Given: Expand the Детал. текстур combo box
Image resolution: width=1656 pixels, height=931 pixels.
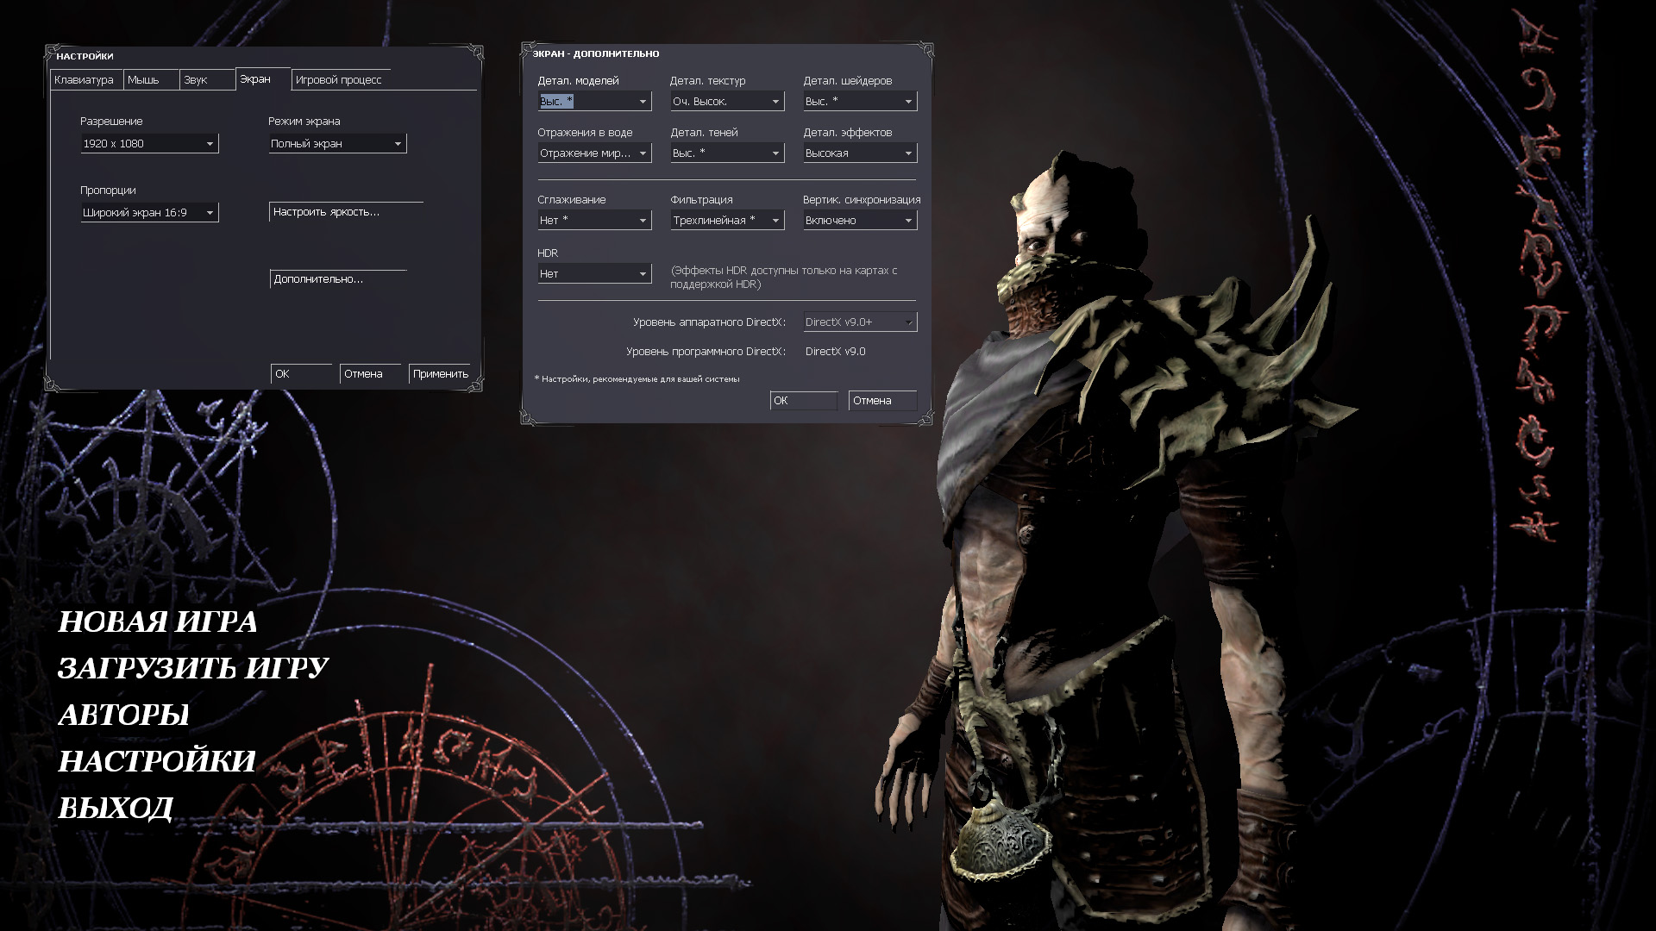Looking at the screenshot, I should pyautogui.click(x=726, y=102).
